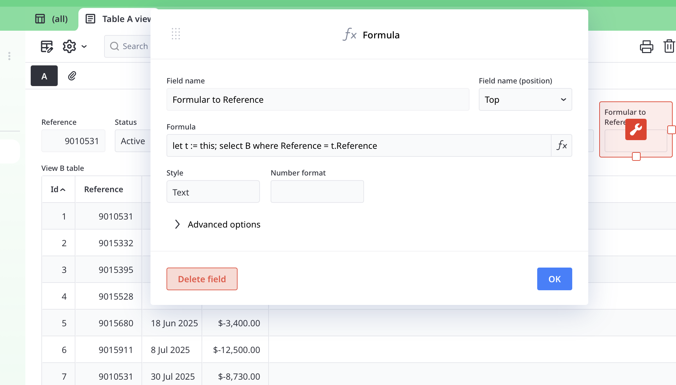
Task: Select the A record tab
Action: coord(44,76)
